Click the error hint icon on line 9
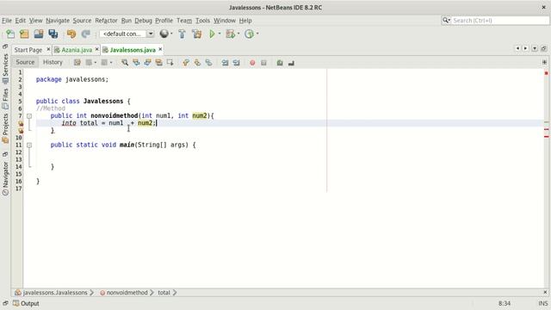This screenshot has height=310, width=551. click(x=21, y=130)
